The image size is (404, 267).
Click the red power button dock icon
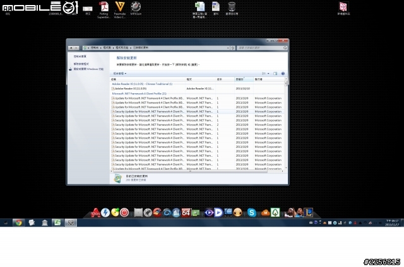pyautogui.click(x=124, y=213)
